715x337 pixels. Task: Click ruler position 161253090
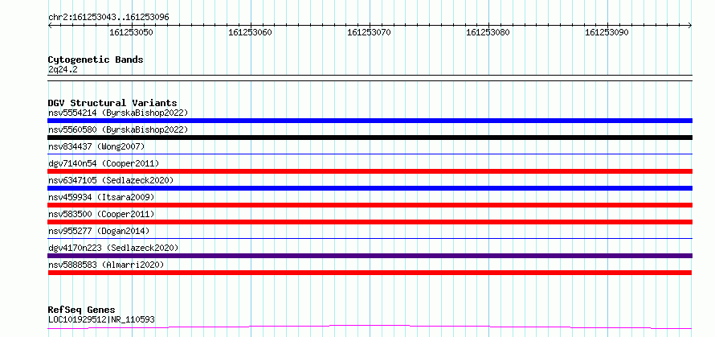607,32
